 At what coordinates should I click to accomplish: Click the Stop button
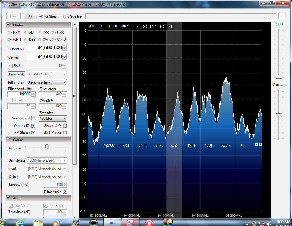30,16
